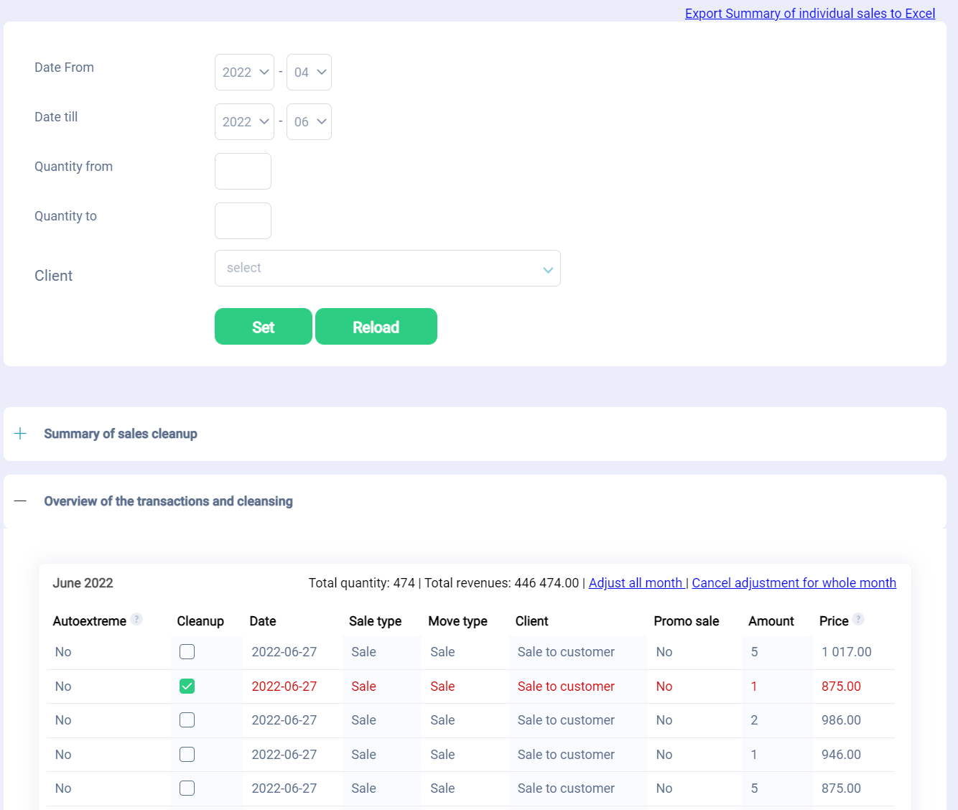Uncheck cleanup box for the red highlighted row
This screenshot has width=958, height=810.
(187, 686)
